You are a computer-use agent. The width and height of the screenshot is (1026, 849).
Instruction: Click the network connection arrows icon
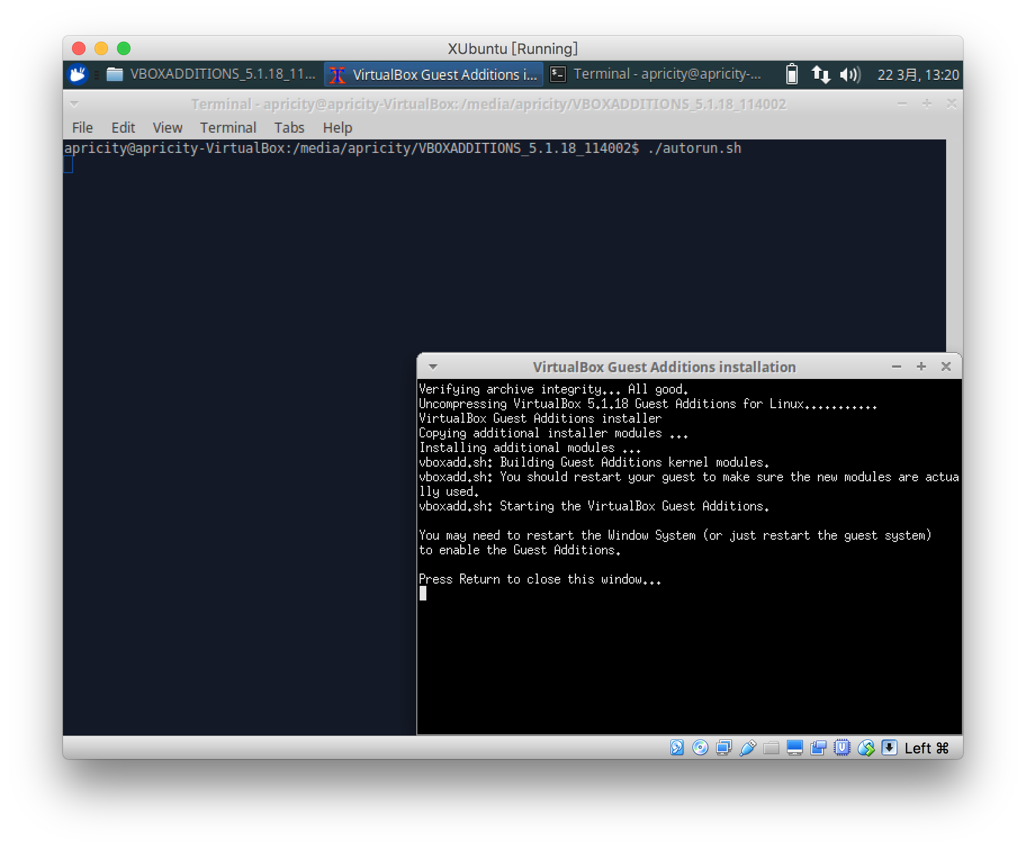821,74
